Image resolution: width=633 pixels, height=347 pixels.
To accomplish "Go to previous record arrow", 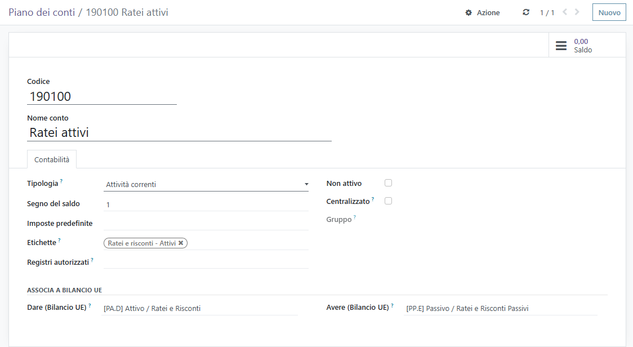I will (565, 12).
